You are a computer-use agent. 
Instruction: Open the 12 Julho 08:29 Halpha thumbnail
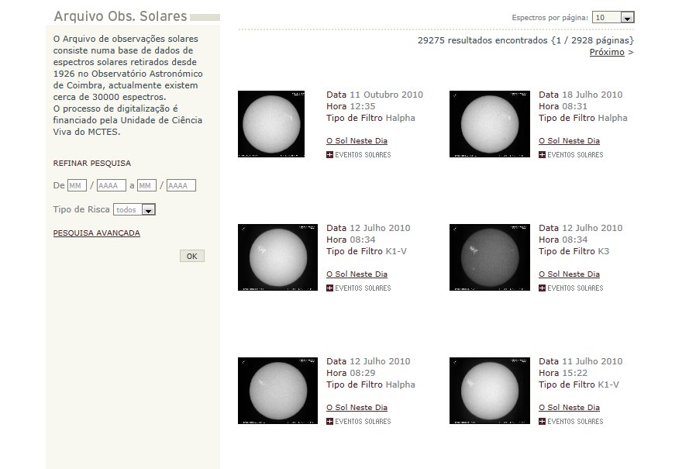(277, 391)
